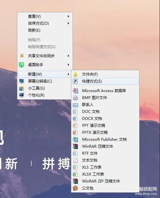Create a new XLSX 工作表

[105, 174]
